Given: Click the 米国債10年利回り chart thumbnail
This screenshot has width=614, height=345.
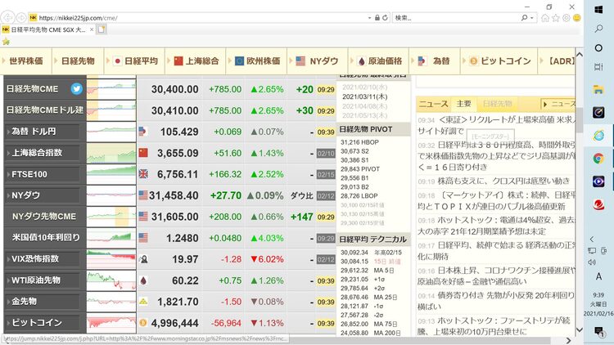Looking at the screenshot, I should point(111,238).
